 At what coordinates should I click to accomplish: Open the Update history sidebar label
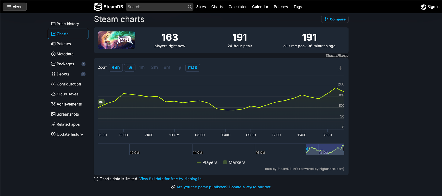pos(70,134)
